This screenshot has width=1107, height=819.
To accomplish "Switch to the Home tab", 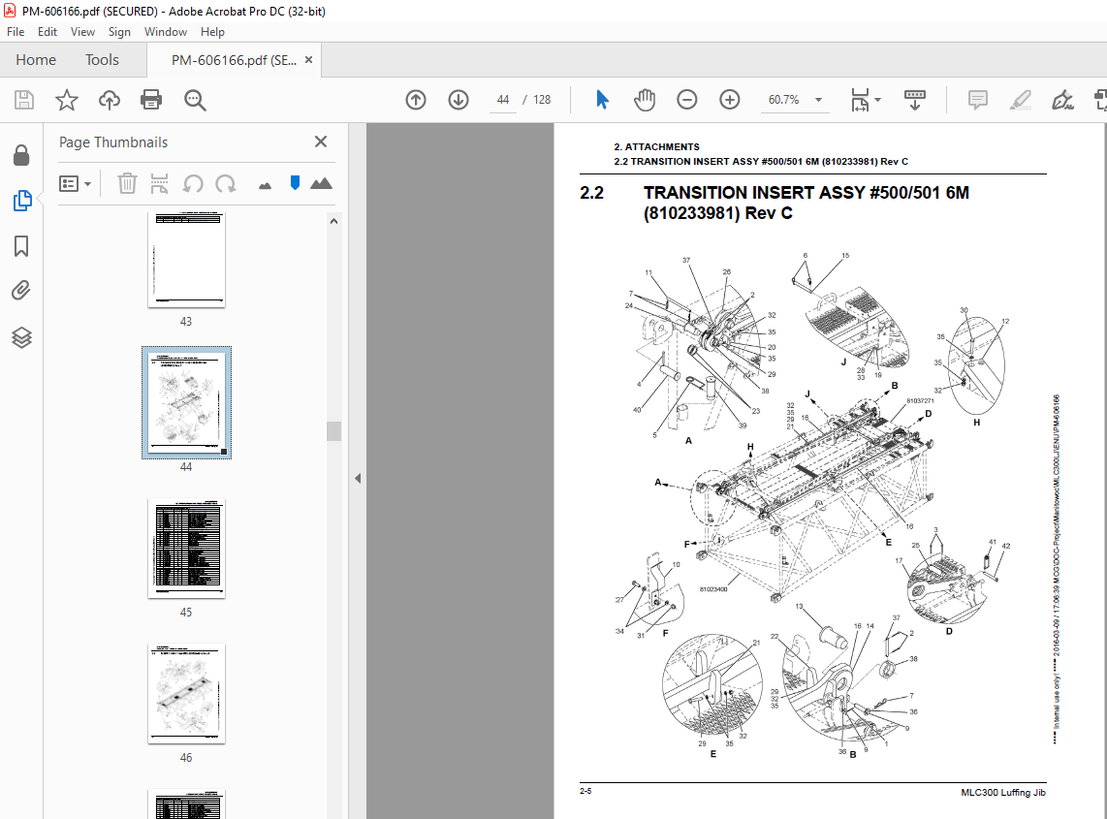I will click(x=36, y=60).
